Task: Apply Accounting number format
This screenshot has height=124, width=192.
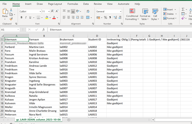Action: [x=98, y=18]
